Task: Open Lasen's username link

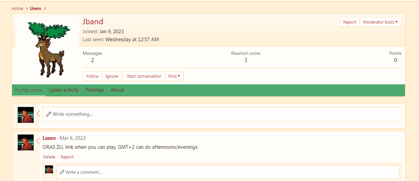Action: tap(49, 138)
